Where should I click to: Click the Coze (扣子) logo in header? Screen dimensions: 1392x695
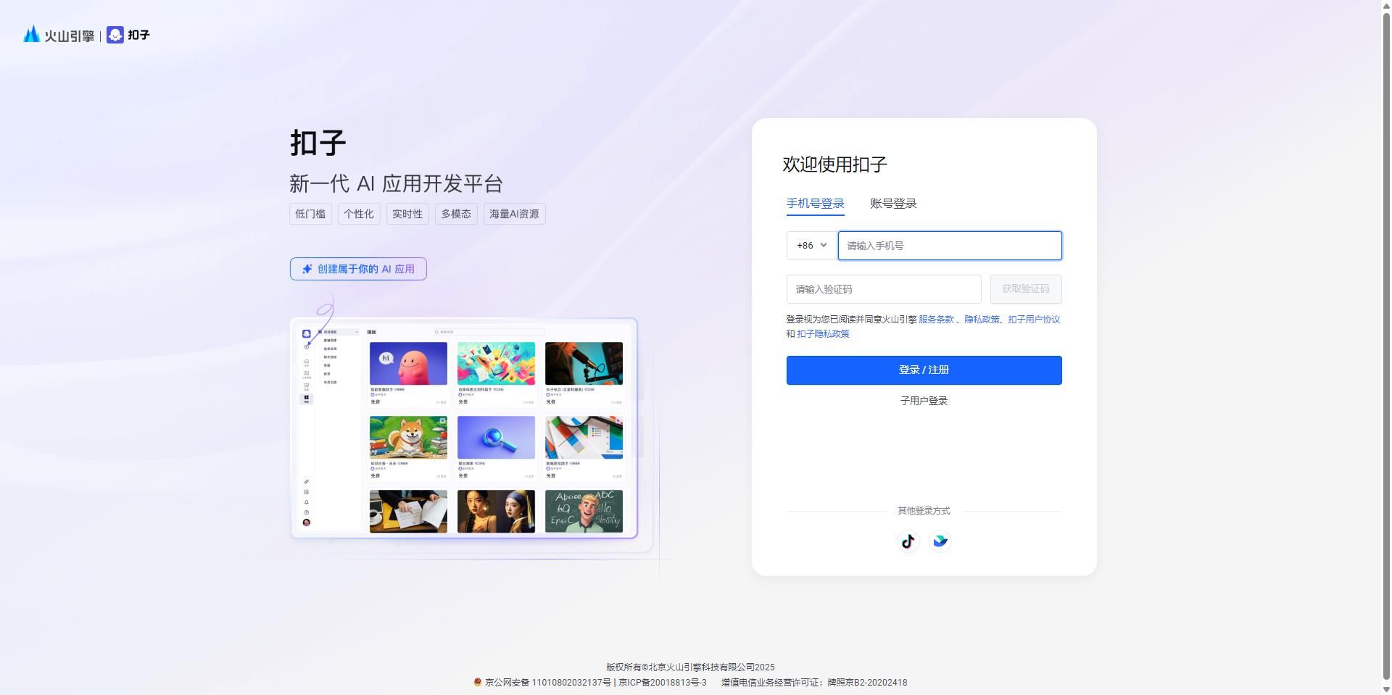(128, 35)
